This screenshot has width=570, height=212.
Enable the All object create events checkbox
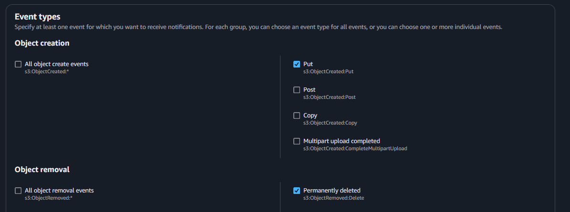click(18, 65)
